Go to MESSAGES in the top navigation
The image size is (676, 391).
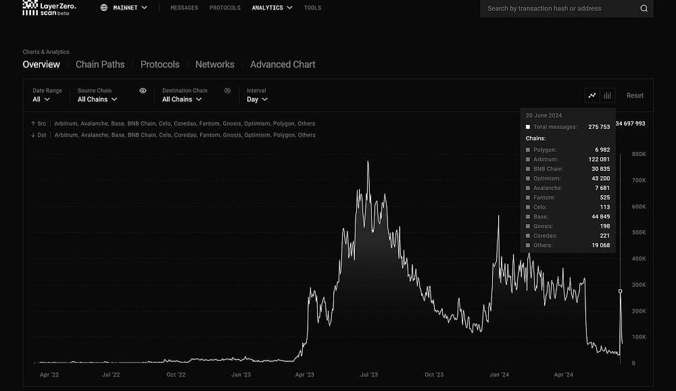(x=184, y=7)
